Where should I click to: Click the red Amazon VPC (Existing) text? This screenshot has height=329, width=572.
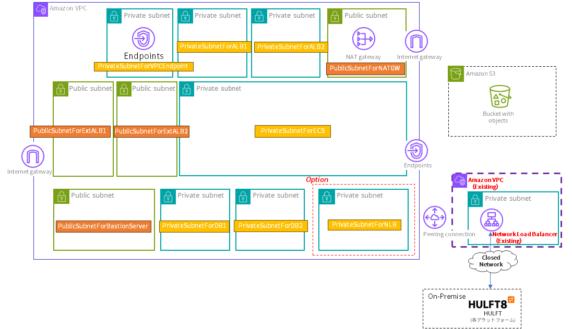coord(485,183)
